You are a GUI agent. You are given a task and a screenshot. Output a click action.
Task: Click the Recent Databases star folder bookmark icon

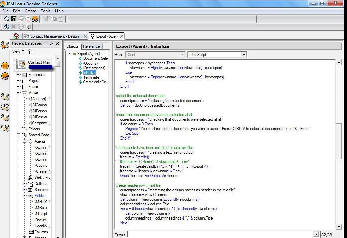(5, 45)
